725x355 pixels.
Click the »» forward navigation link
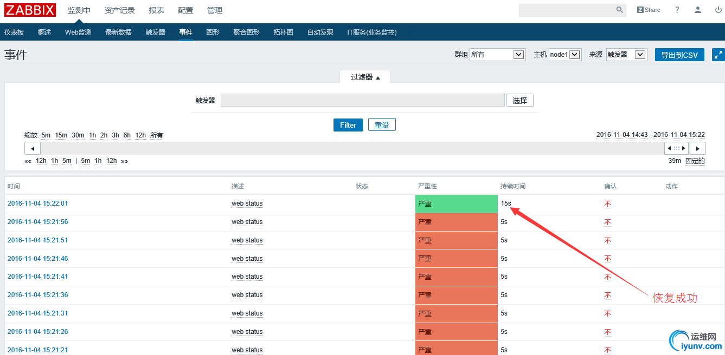(124, 161)
